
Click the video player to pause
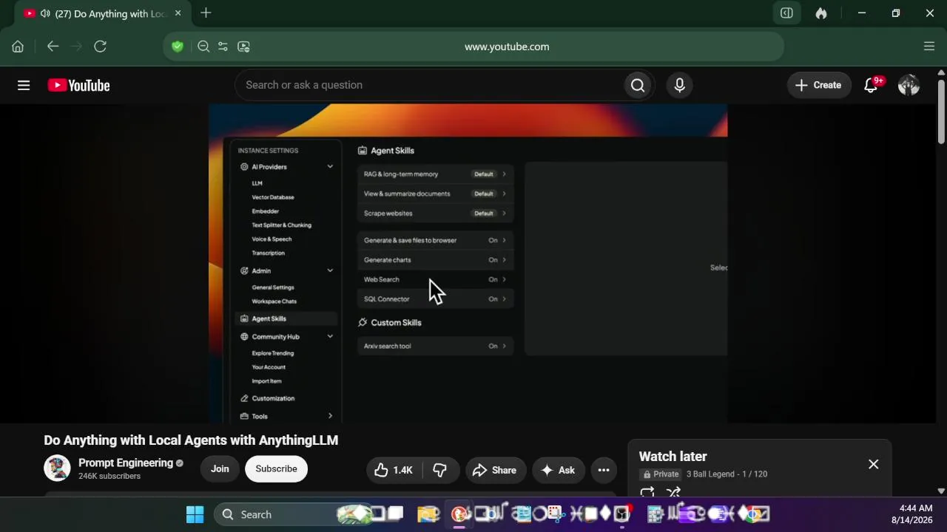[468, 264]
